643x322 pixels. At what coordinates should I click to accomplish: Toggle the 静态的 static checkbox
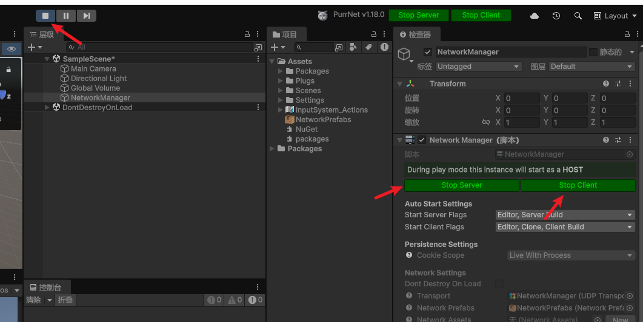point(593,52)
